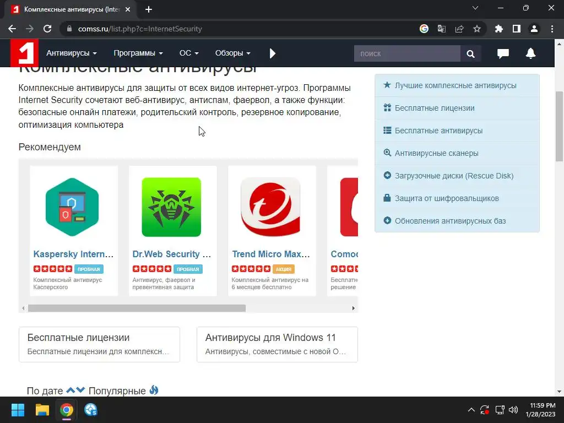
Task: Open volume control in tray
Action: (x=513, y=410)
